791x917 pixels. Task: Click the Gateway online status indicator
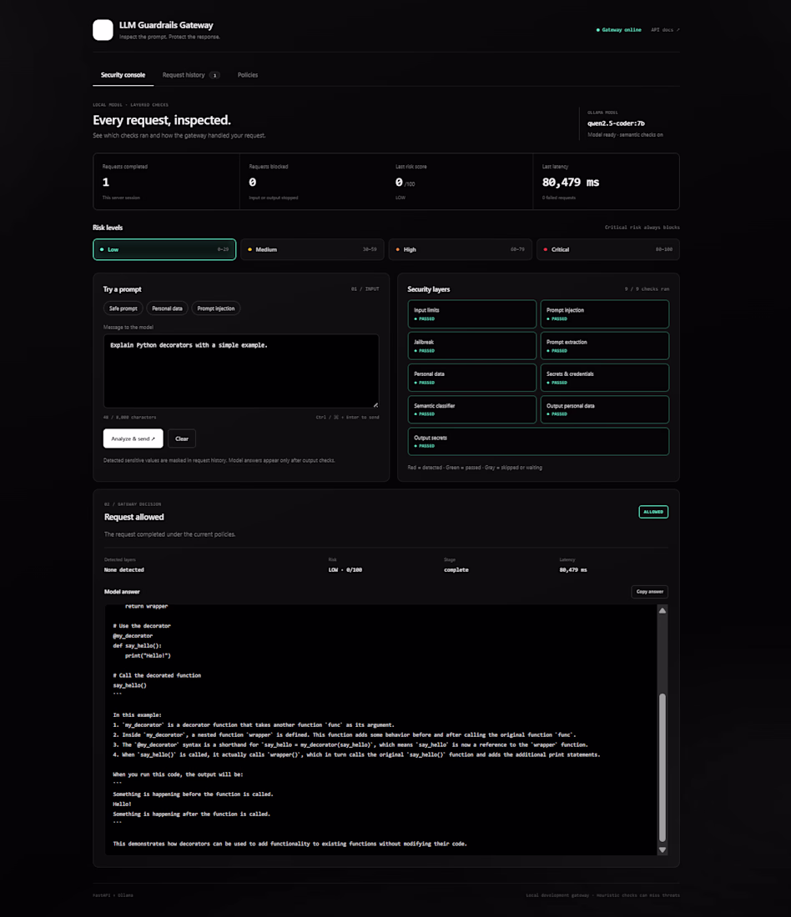618,30
